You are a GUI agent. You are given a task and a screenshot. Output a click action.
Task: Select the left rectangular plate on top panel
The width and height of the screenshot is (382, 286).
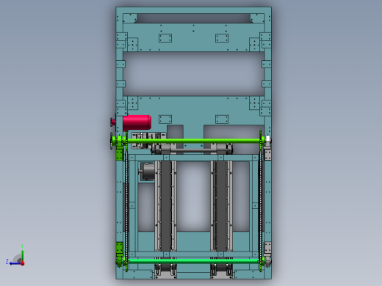(165, 38)
